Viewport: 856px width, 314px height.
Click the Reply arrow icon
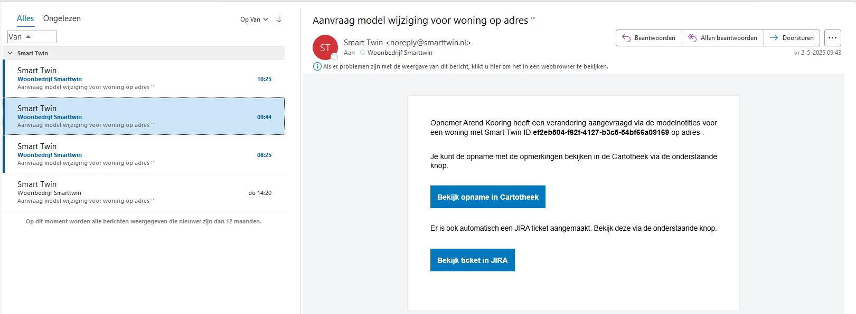tap(626, 38)
